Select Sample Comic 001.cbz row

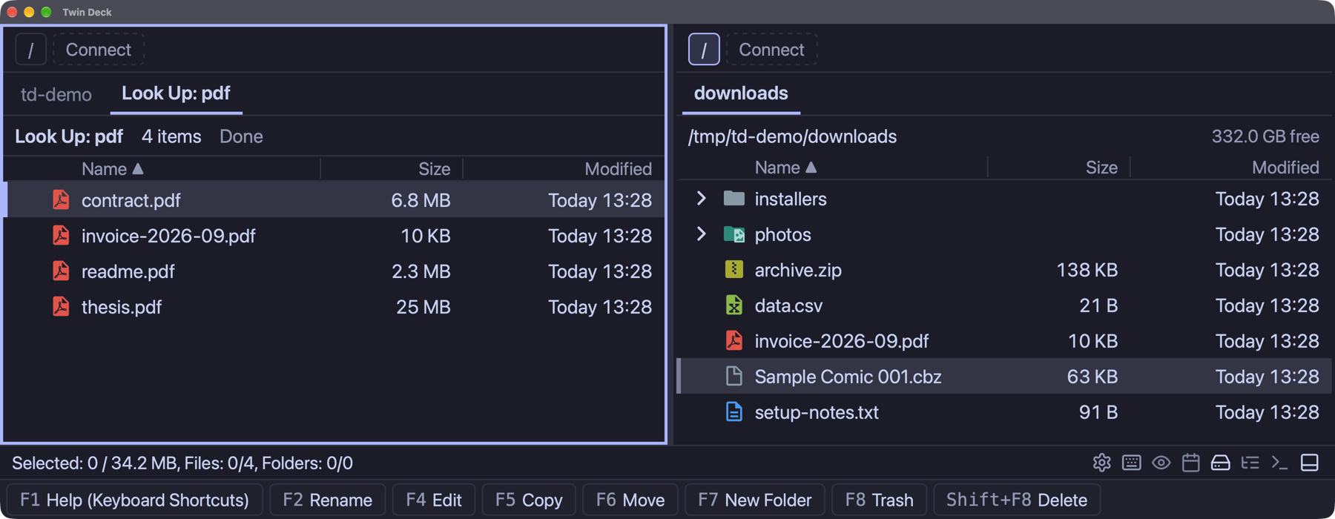[1005, 376]
